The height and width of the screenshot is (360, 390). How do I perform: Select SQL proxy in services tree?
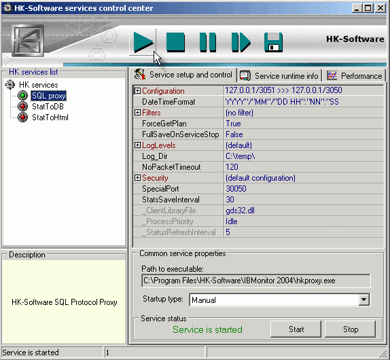pos(49,96)
